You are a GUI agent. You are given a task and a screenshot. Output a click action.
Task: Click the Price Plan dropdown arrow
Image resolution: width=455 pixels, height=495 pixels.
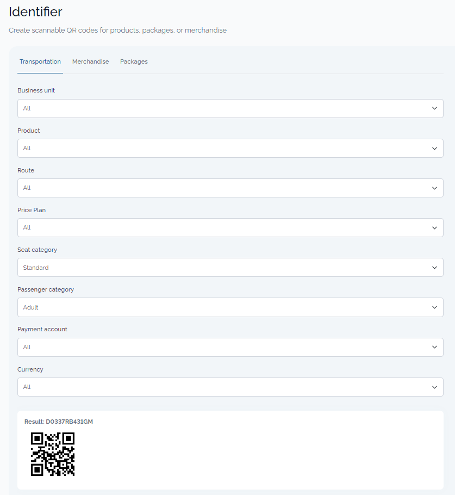434,227
